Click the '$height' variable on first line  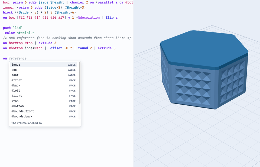[57, 2]
